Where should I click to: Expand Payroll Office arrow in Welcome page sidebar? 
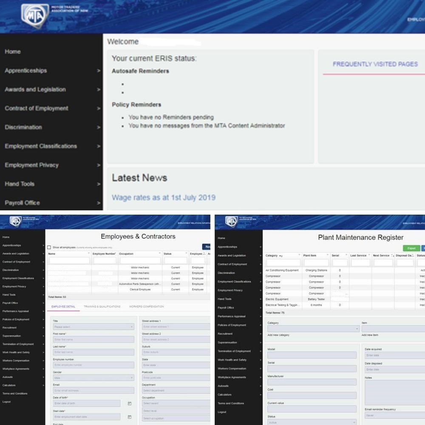pos(99,203)
